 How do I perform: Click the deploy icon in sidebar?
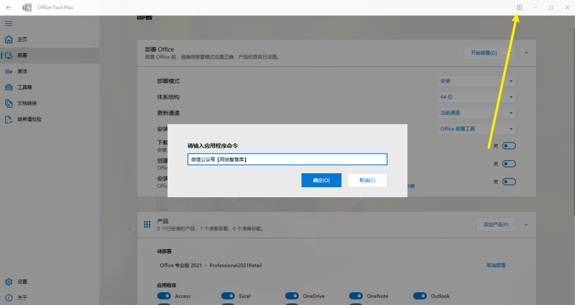(9, 55)
